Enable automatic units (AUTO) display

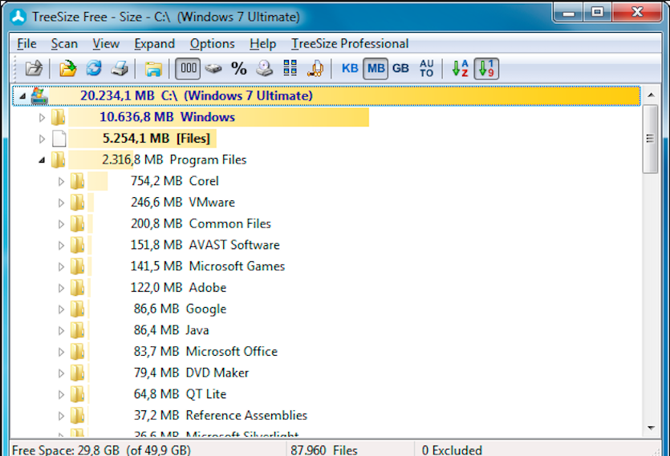click(426, 68)
